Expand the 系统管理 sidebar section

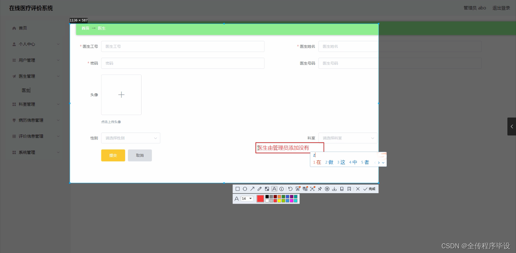click(27, 152)
